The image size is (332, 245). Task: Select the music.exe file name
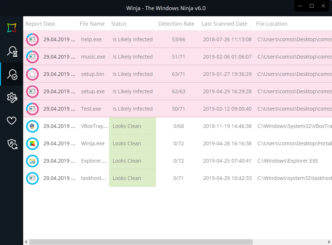[93, 57]
